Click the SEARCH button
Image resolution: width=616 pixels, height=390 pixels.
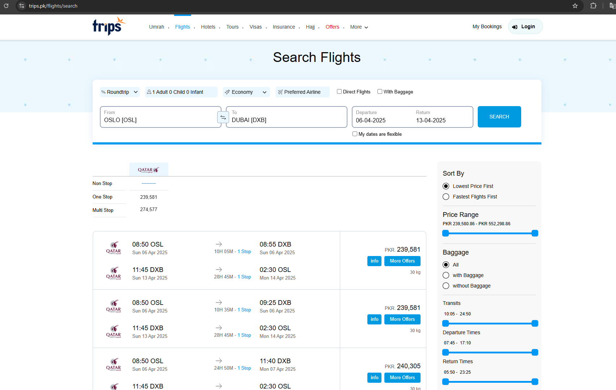pos(499,117)
